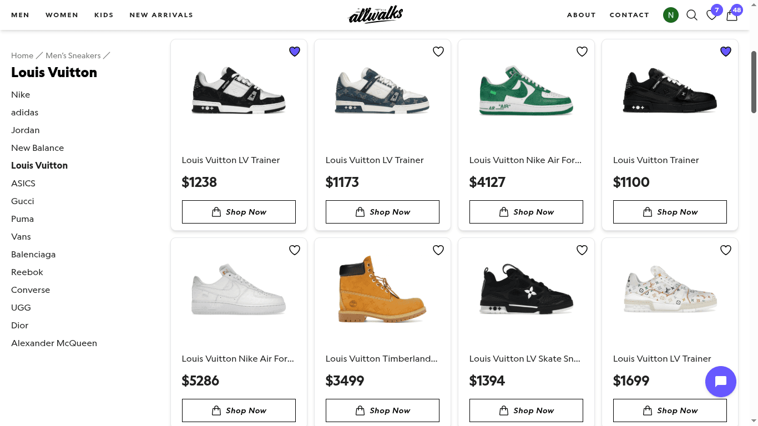Open the WOMEN navigation menu
This screenshot has height=426, width=758.
[62, 15]
